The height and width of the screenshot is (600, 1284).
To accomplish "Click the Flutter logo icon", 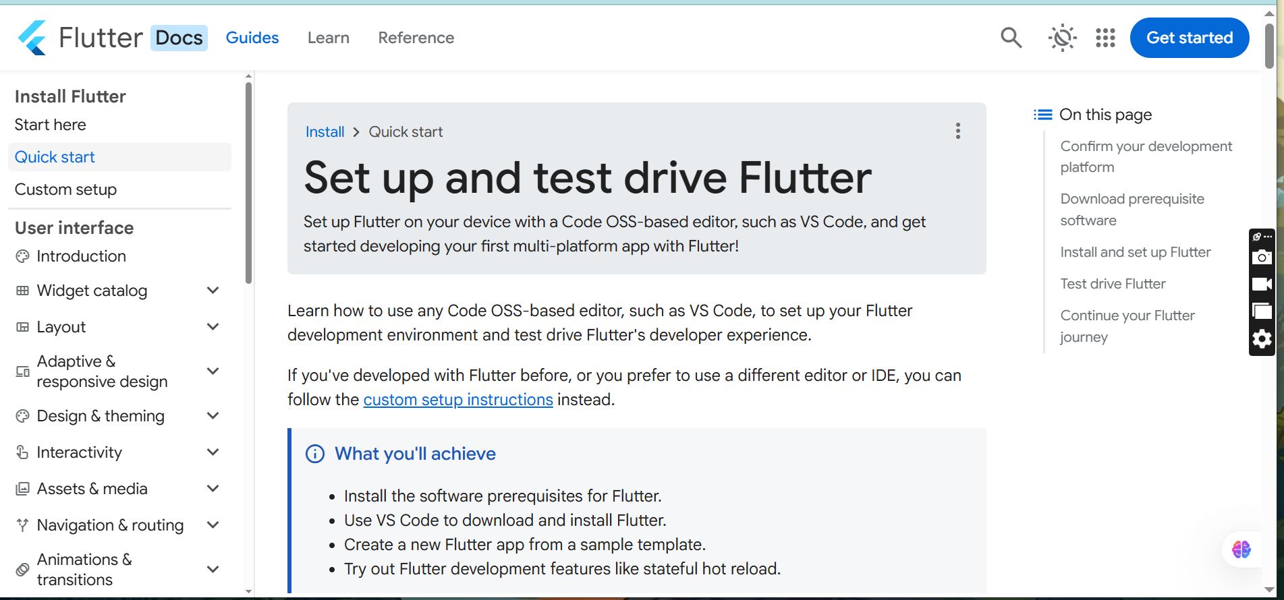I will pos(32,38).
